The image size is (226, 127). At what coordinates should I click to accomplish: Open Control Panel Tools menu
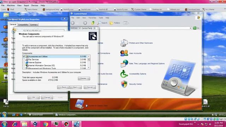click(x=101, y=18)
